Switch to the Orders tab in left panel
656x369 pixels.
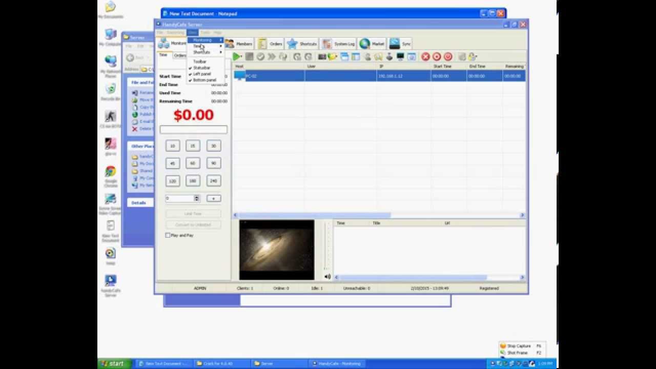click(180, 55)
